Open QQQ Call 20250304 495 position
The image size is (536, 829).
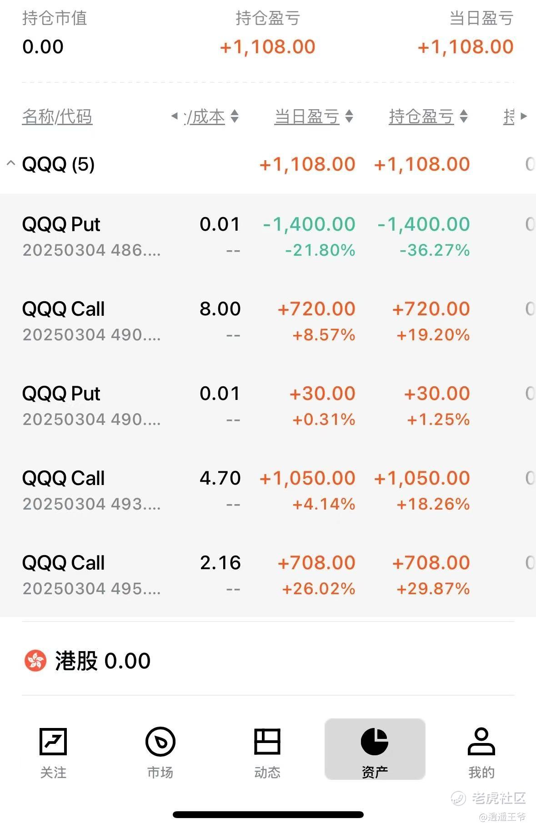click(91, 575)
